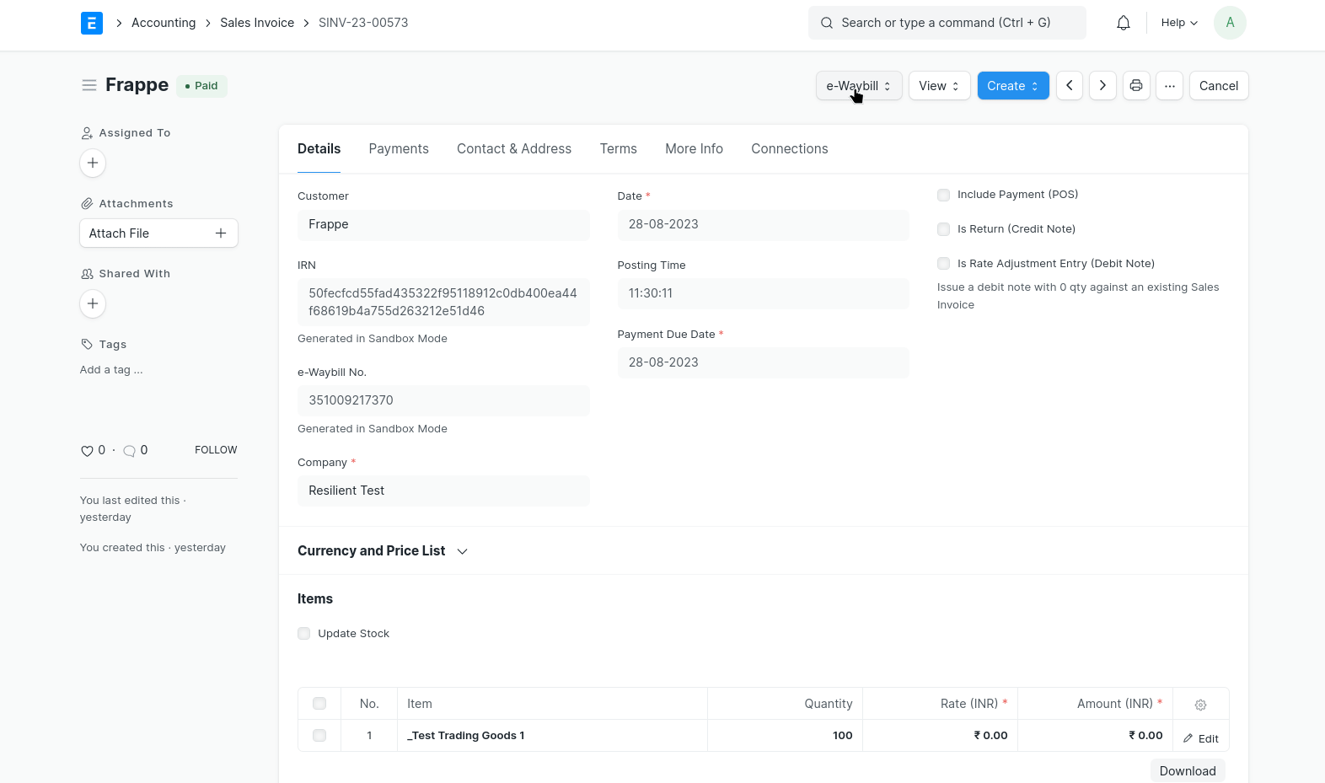Select all rows checkbox in items header

pyautogui.click(x=319, y=704)
